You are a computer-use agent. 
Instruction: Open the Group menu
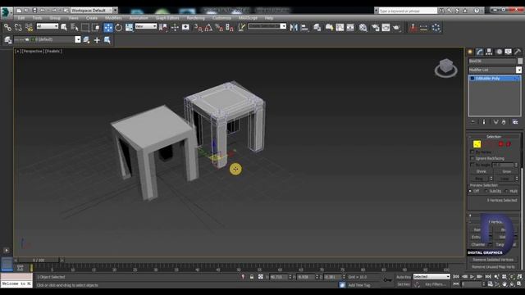click(x=55, y=18)
